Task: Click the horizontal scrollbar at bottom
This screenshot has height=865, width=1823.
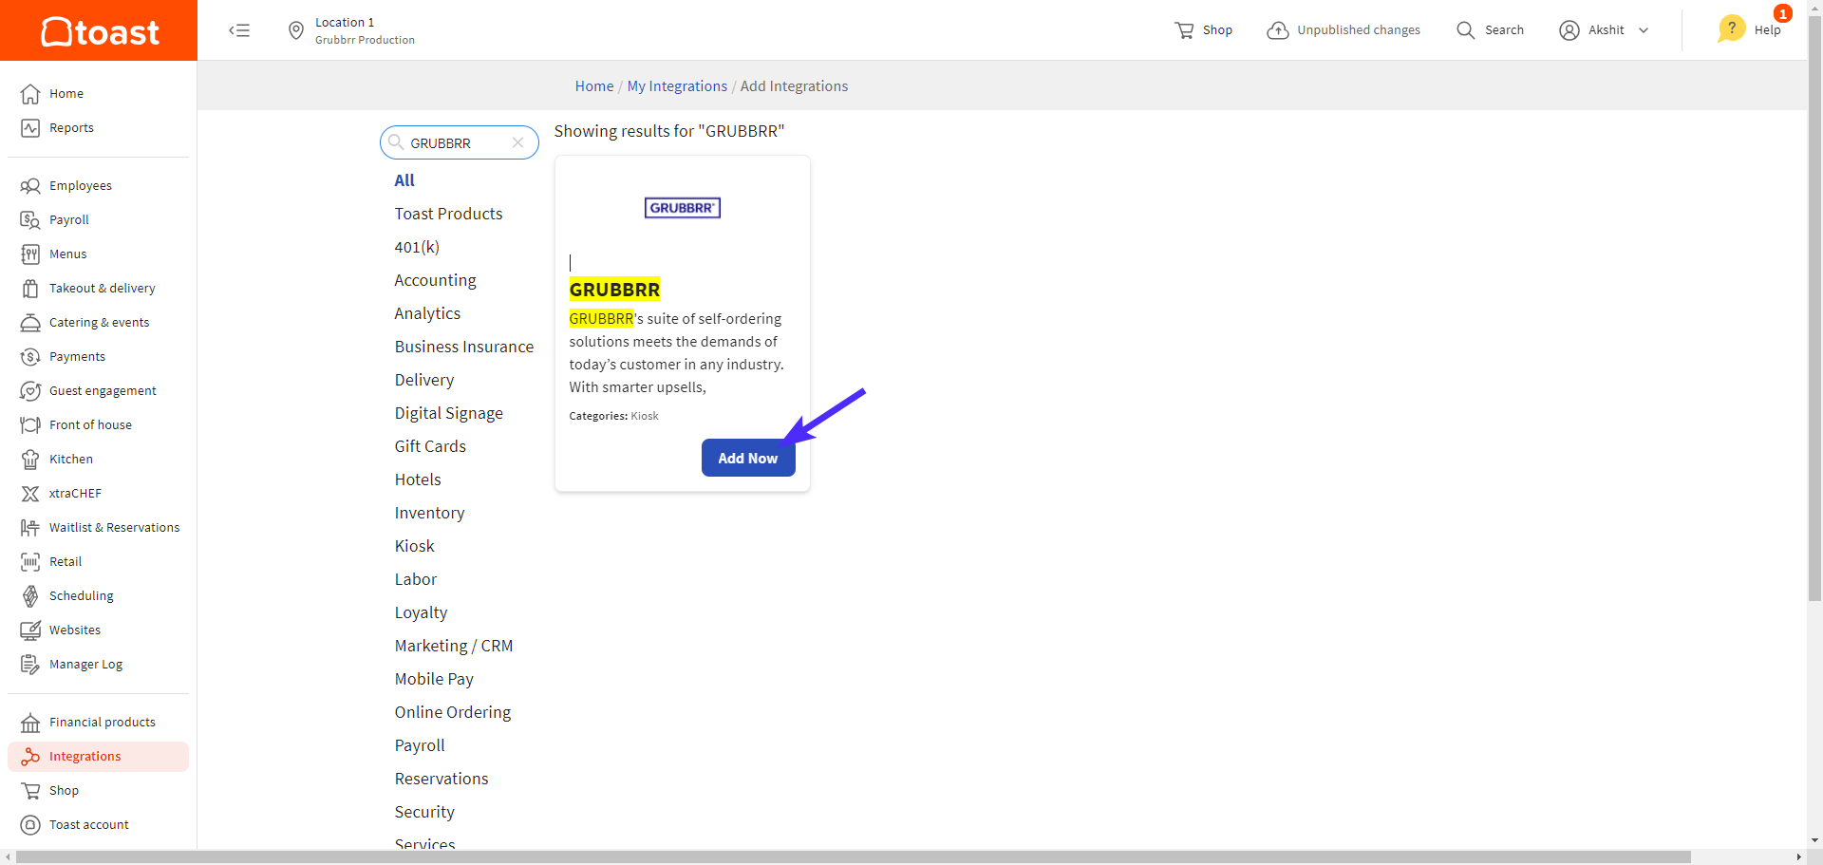Action: [x=854, y=856]
